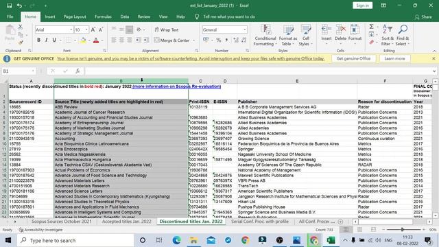Click the Comma Style icon
439x247 pixels.
click(x=226, y=40)
